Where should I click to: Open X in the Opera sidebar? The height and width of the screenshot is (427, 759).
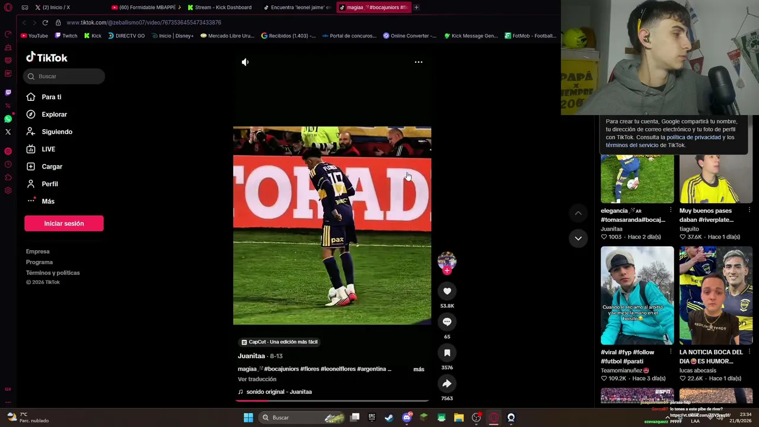pyautogui.click(x=8, y=132)
